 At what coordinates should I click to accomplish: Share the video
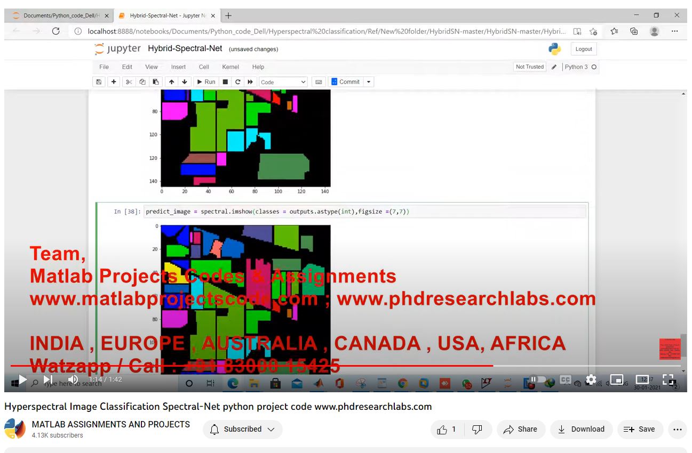coord(521,430)
